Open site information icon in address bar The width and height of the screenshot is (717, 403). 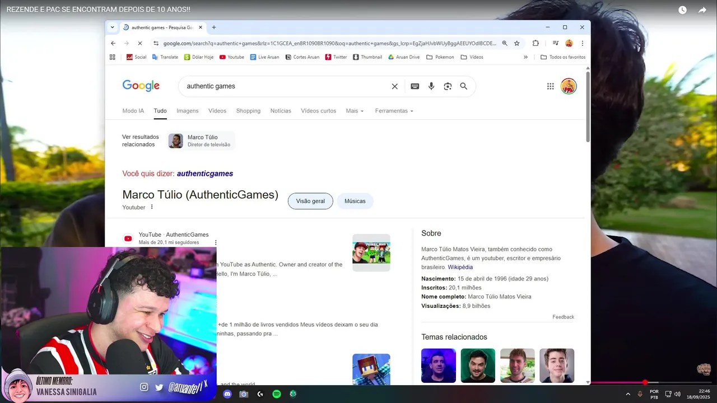point(156,43)
